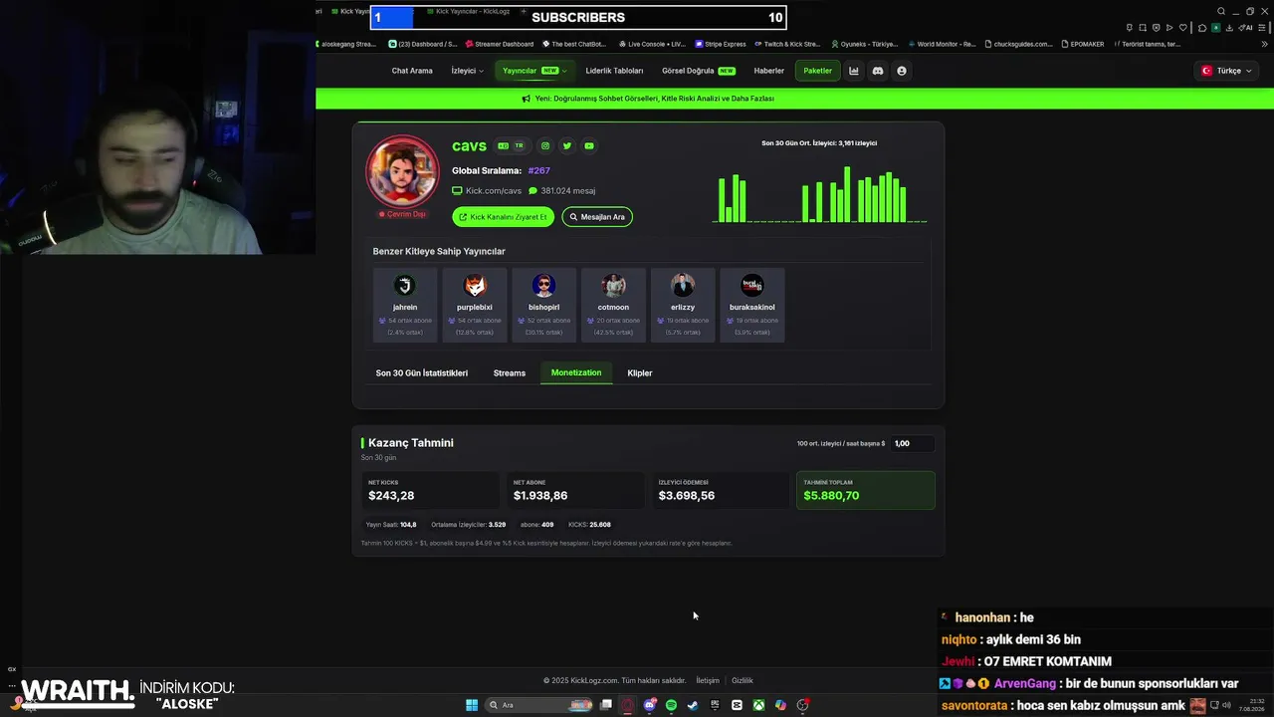
Task: Open the user account icon in navbar
Action: click(902, 71)
